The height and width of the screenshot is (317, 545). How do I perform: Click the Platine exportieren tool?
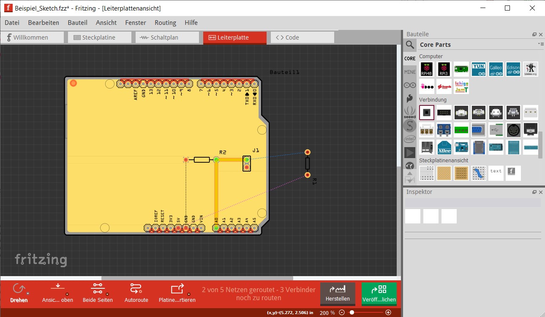coord(177,293)
